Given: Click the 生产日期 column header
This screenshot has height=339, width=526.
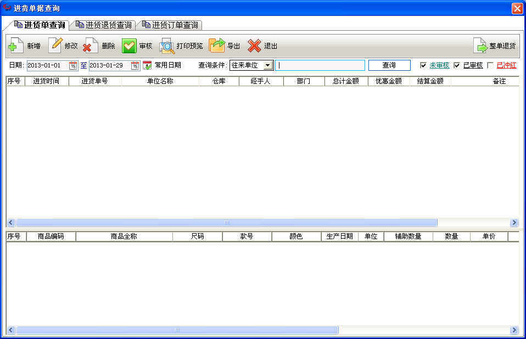Looking at the screenshot, I should (x=339, y=236).
